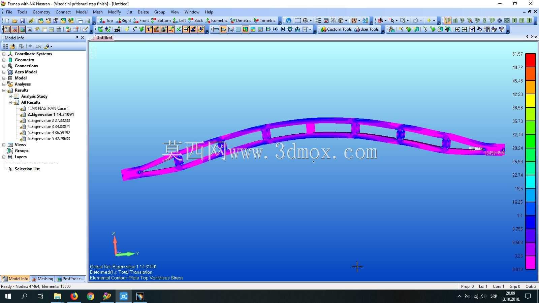The width and height of the screenshot is (539, 303).
Task: Open the File menu
Action: 9,12
